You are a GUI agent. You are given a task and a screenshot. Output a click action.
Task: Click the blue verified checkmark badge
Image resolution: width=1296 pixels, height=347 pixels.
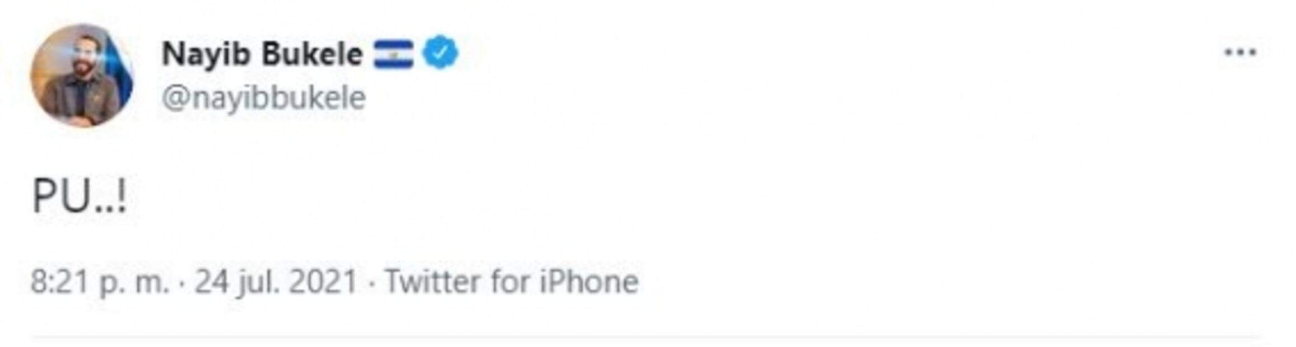[440, 52]
